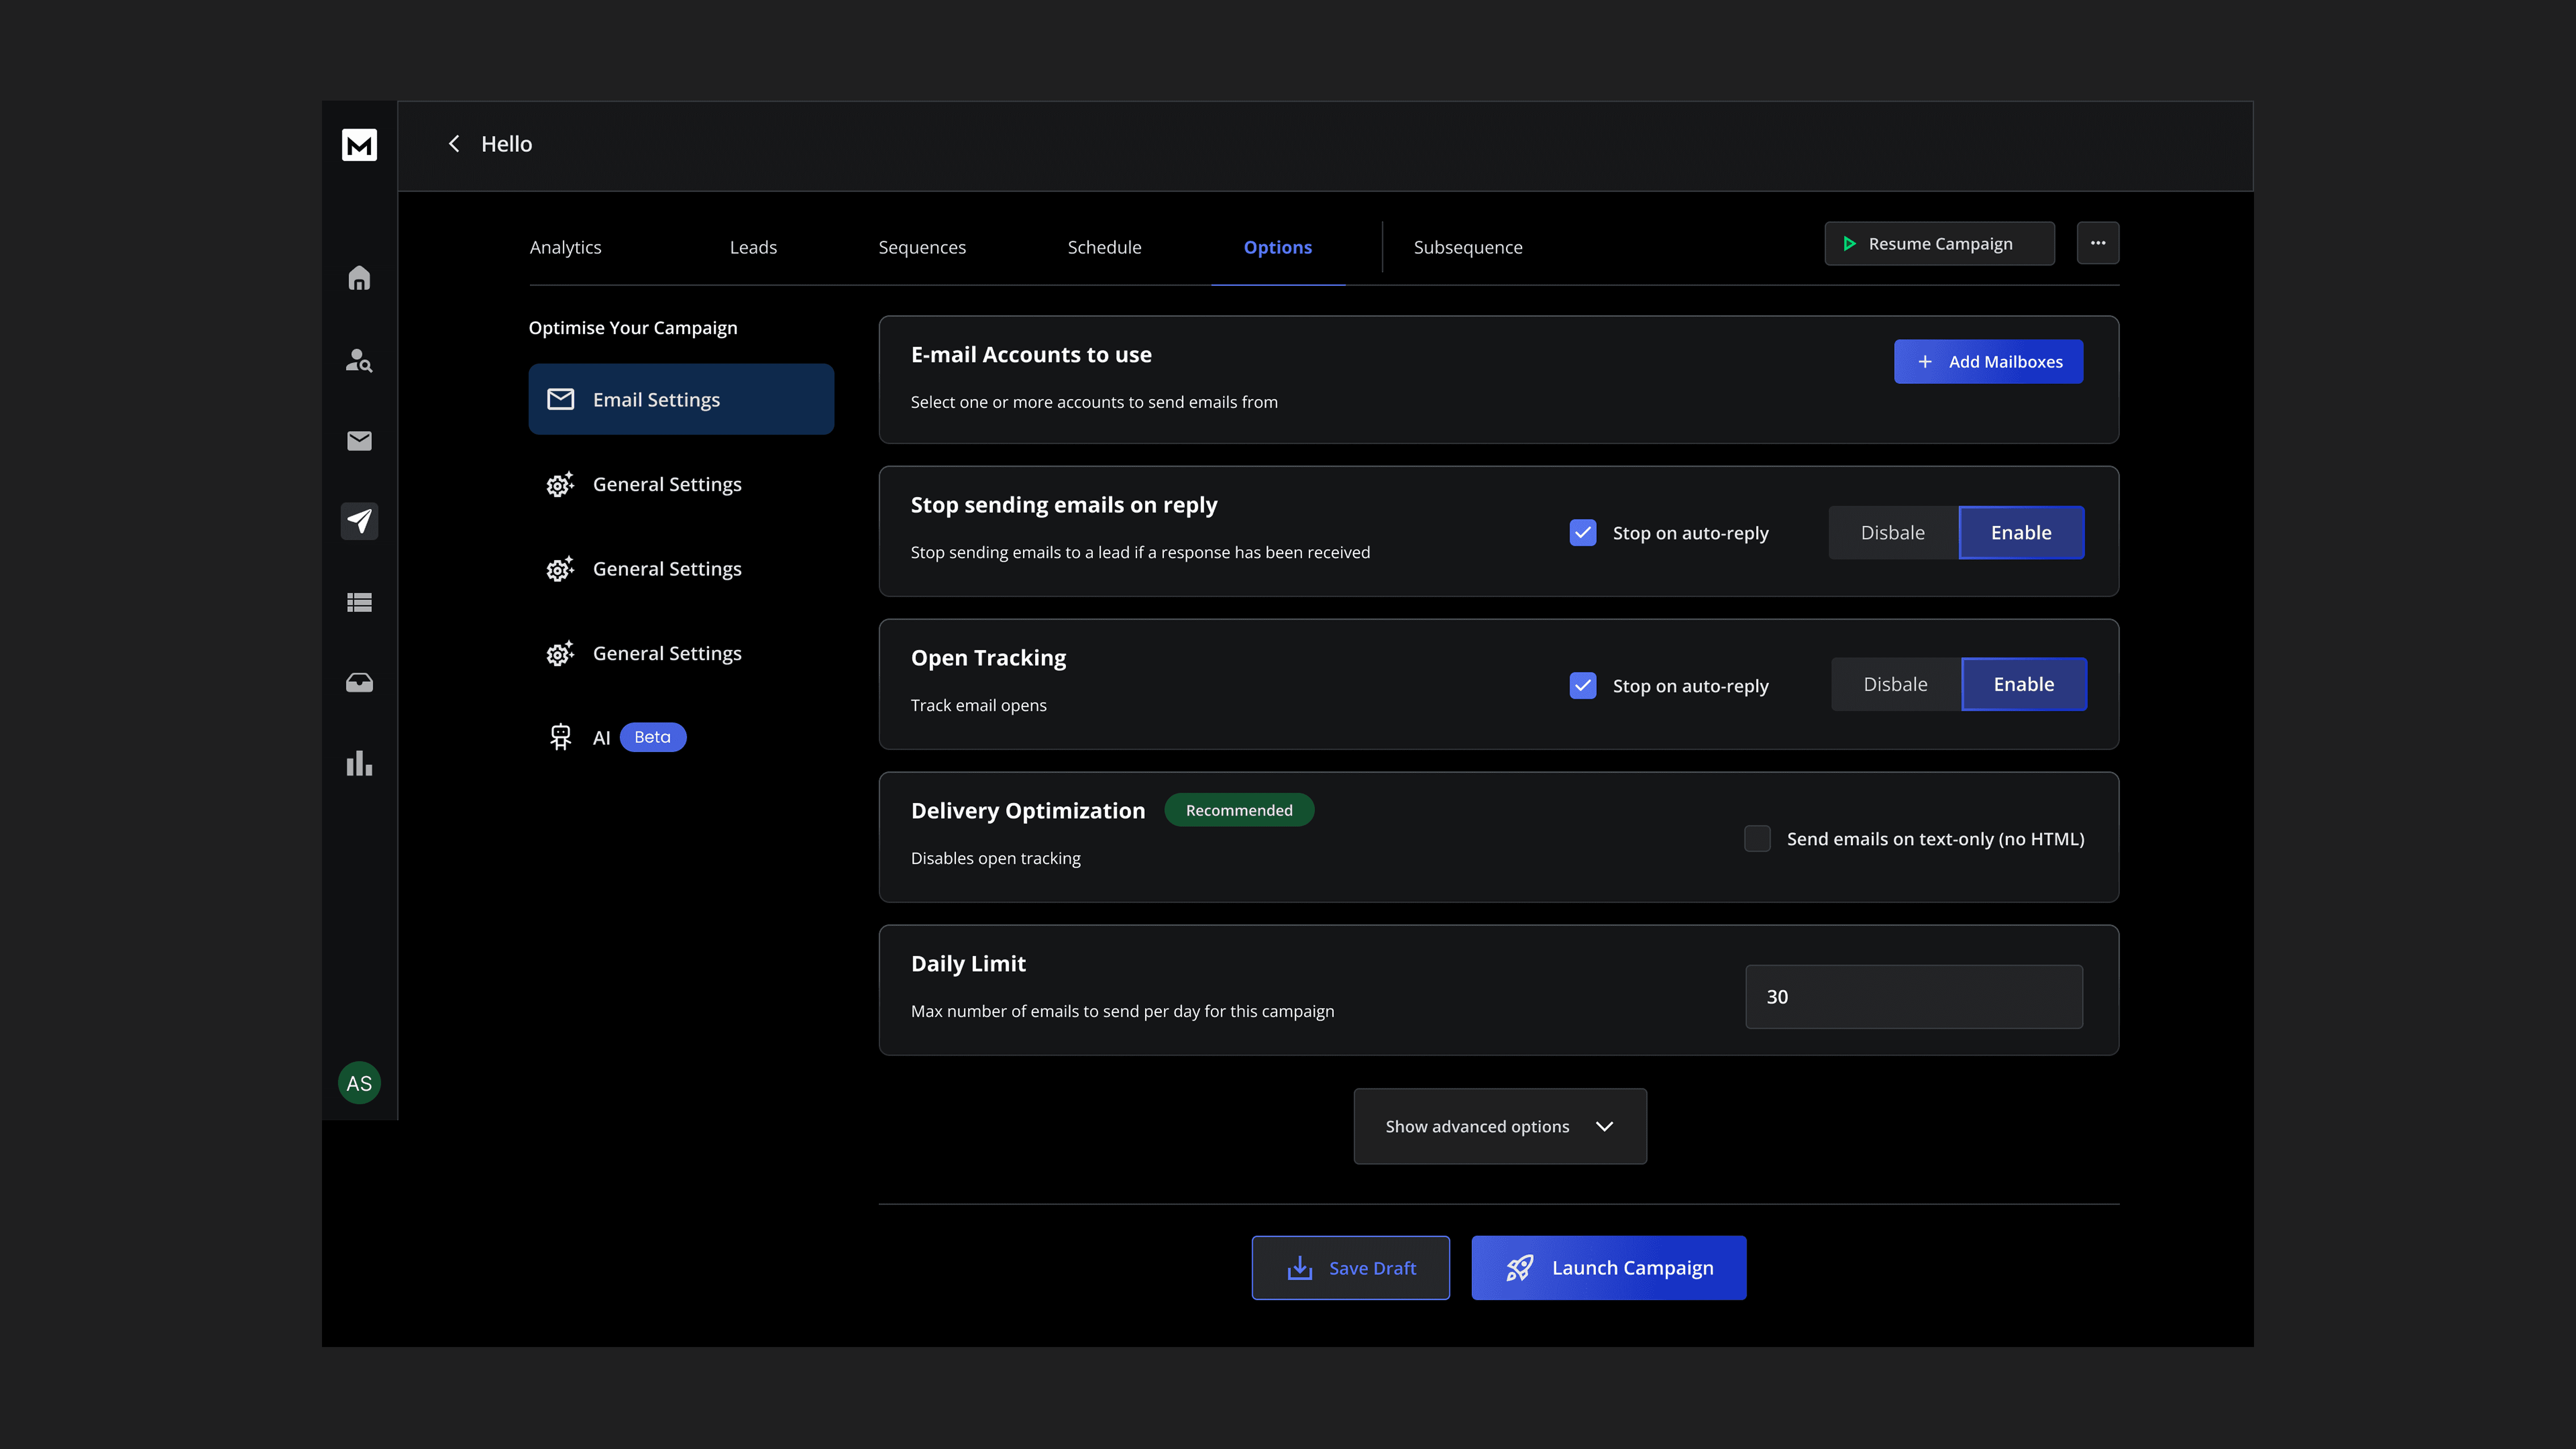
Task: Open the list view sidebar icon
Action: 359,602
